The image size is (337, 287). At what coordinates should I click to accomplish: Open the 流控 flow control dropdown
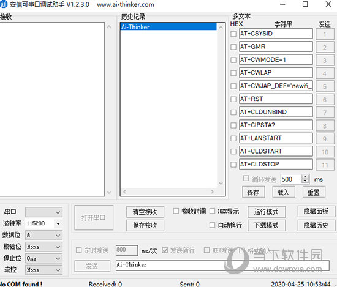click(x=44, y=270)
